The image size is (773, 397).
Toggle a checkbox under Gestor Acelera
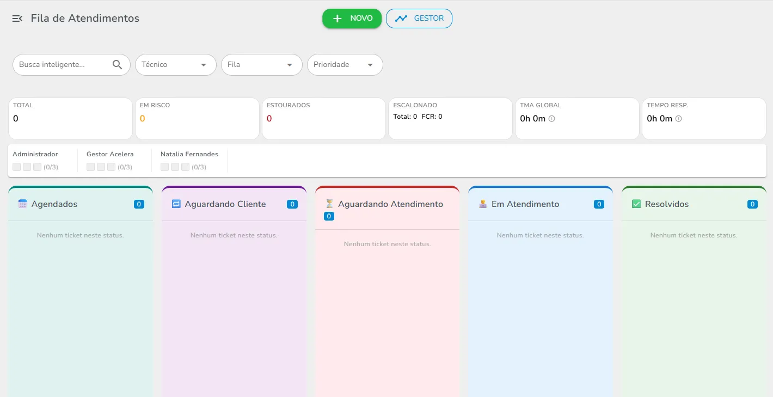(x=90, y=167)
